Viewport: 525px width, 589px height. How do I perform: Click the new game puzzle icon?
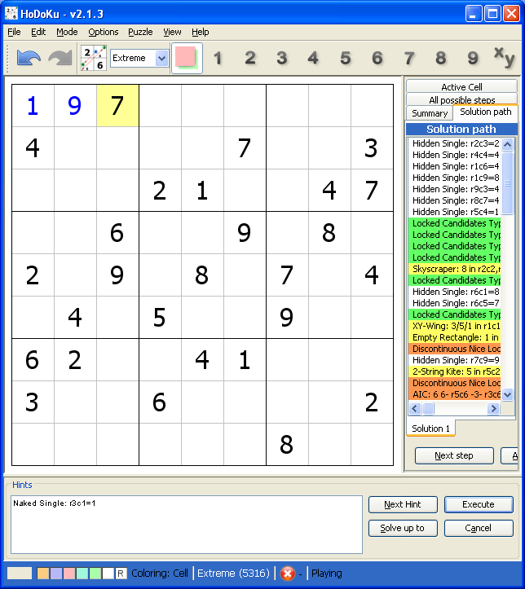[x=94, y=58]
